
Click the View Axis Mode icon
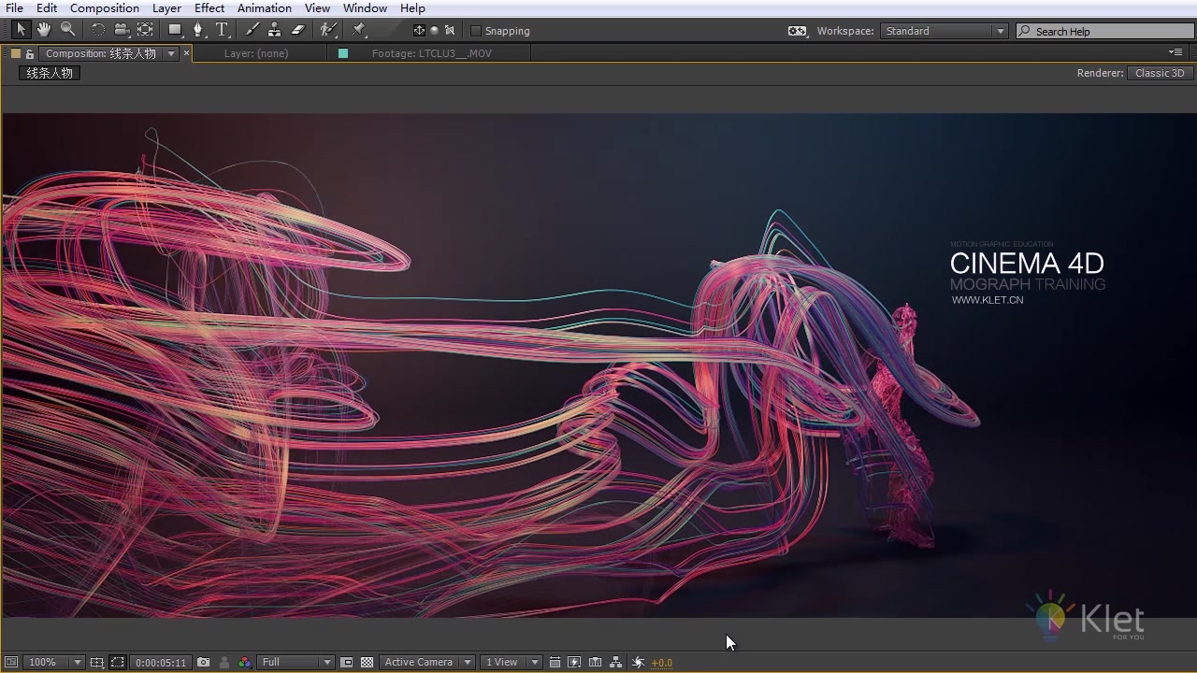click(450, 31)
